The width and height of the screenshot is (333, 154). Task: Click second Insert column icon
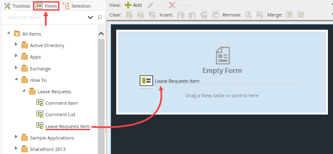[192, 15]
